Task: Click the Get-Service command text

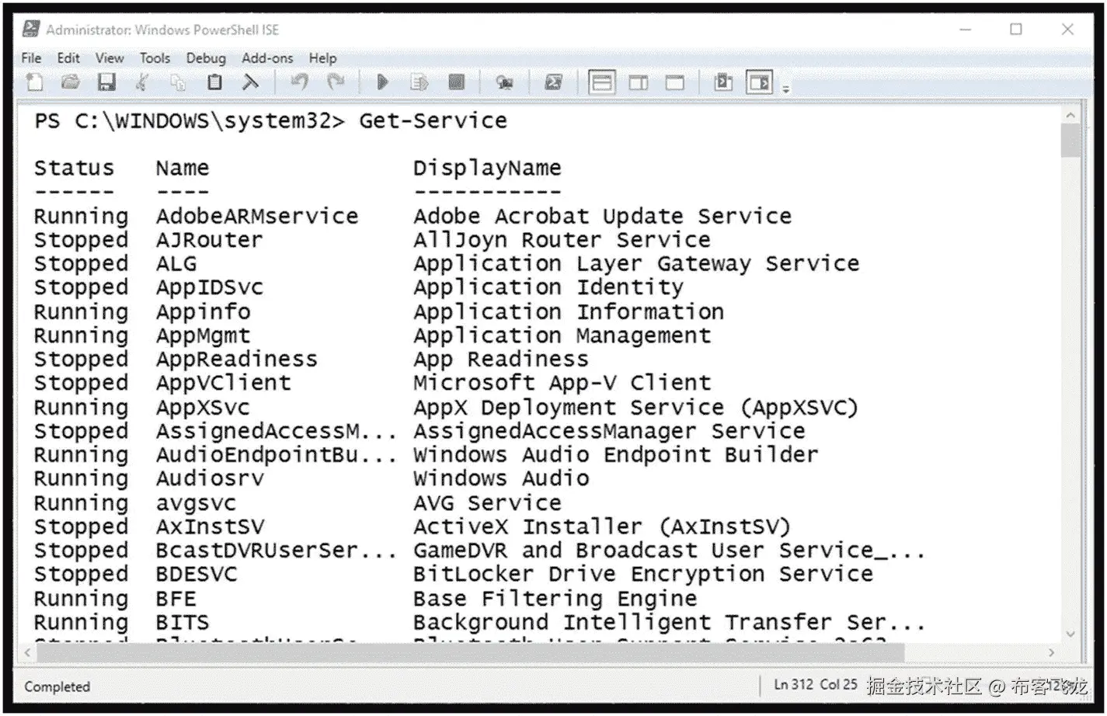Action: pyautogui.click(x=433, y=121)
